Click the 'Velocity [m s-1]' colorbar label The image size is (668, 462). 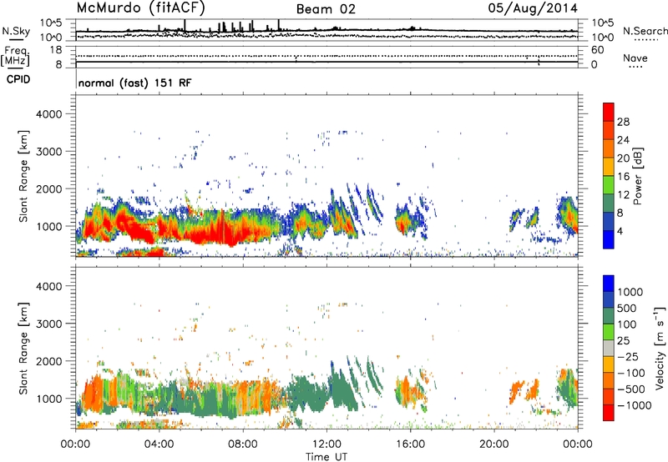tap(660, 348)
